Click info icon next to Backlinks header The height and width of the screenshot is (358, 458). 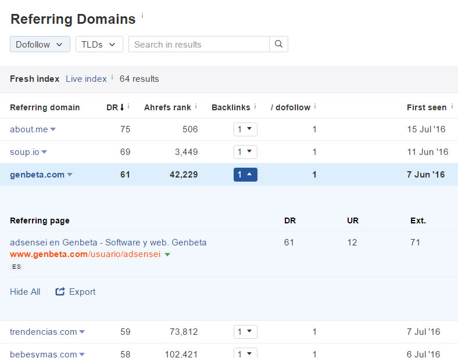255,106
